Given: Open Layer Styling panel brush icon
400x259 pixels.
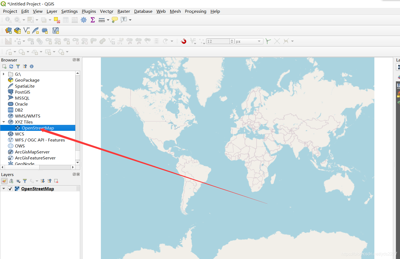Looking at the screenshot, I should pos(4,181).
